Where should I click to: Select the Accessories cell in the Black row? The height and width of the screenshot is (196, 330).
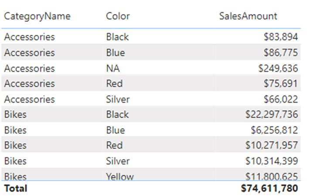point(29,37)
